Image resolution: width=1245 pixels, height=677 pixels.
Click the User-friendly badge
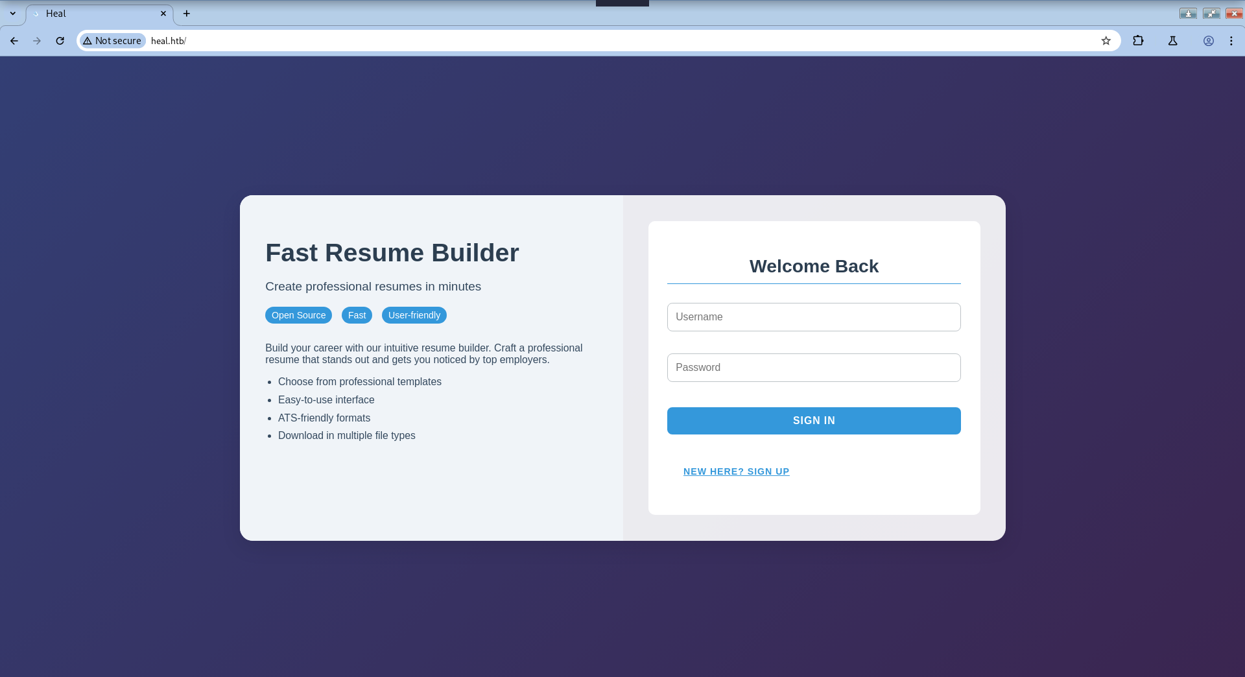pos(414,315)
